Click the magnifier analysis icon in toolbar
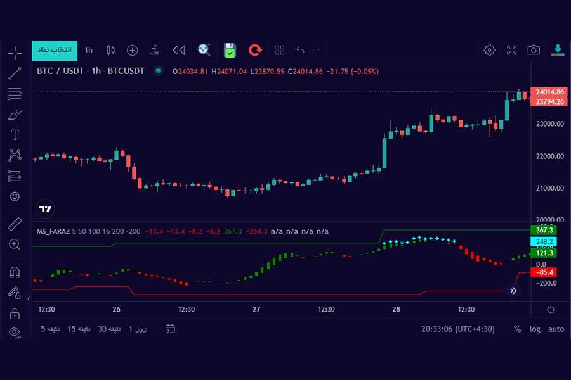This screenshot has width=571, height=380. coord(204,50)
